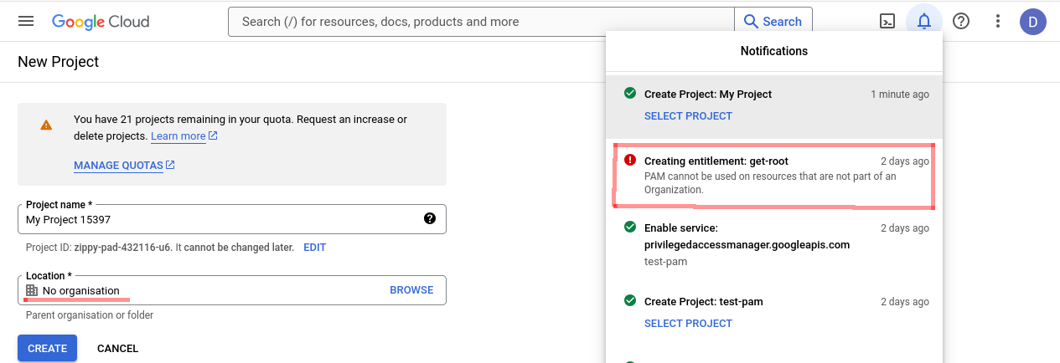Show Project name help tooltip icon
The height and width of the screenshot is (363, 1060).
pos(430,219)
